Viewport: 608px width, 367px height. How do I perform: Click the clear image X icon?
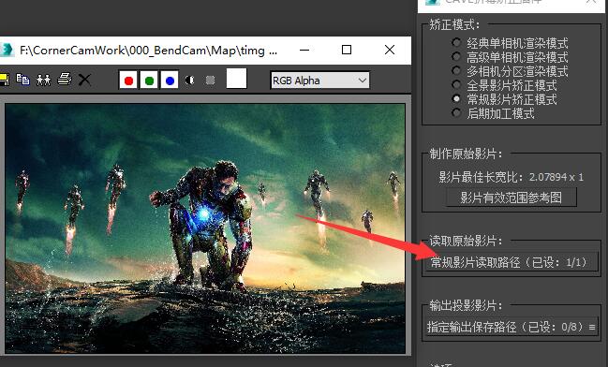click(84, 80)
